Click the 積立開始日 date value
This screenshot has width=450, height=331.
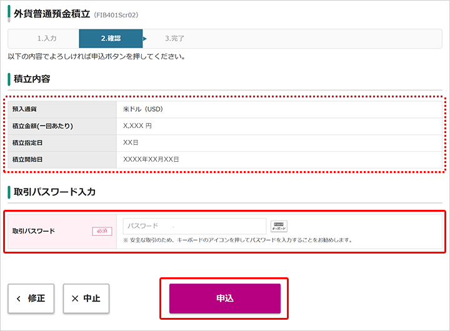151,159
